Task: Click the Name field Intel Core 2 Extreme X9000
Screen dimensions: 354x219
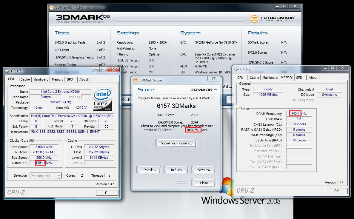Action: 60,91
